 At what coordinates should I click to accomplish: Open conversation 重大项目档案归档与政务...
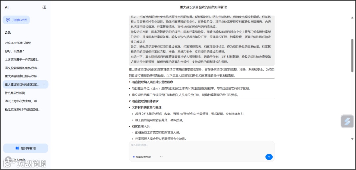coord(22,76)
